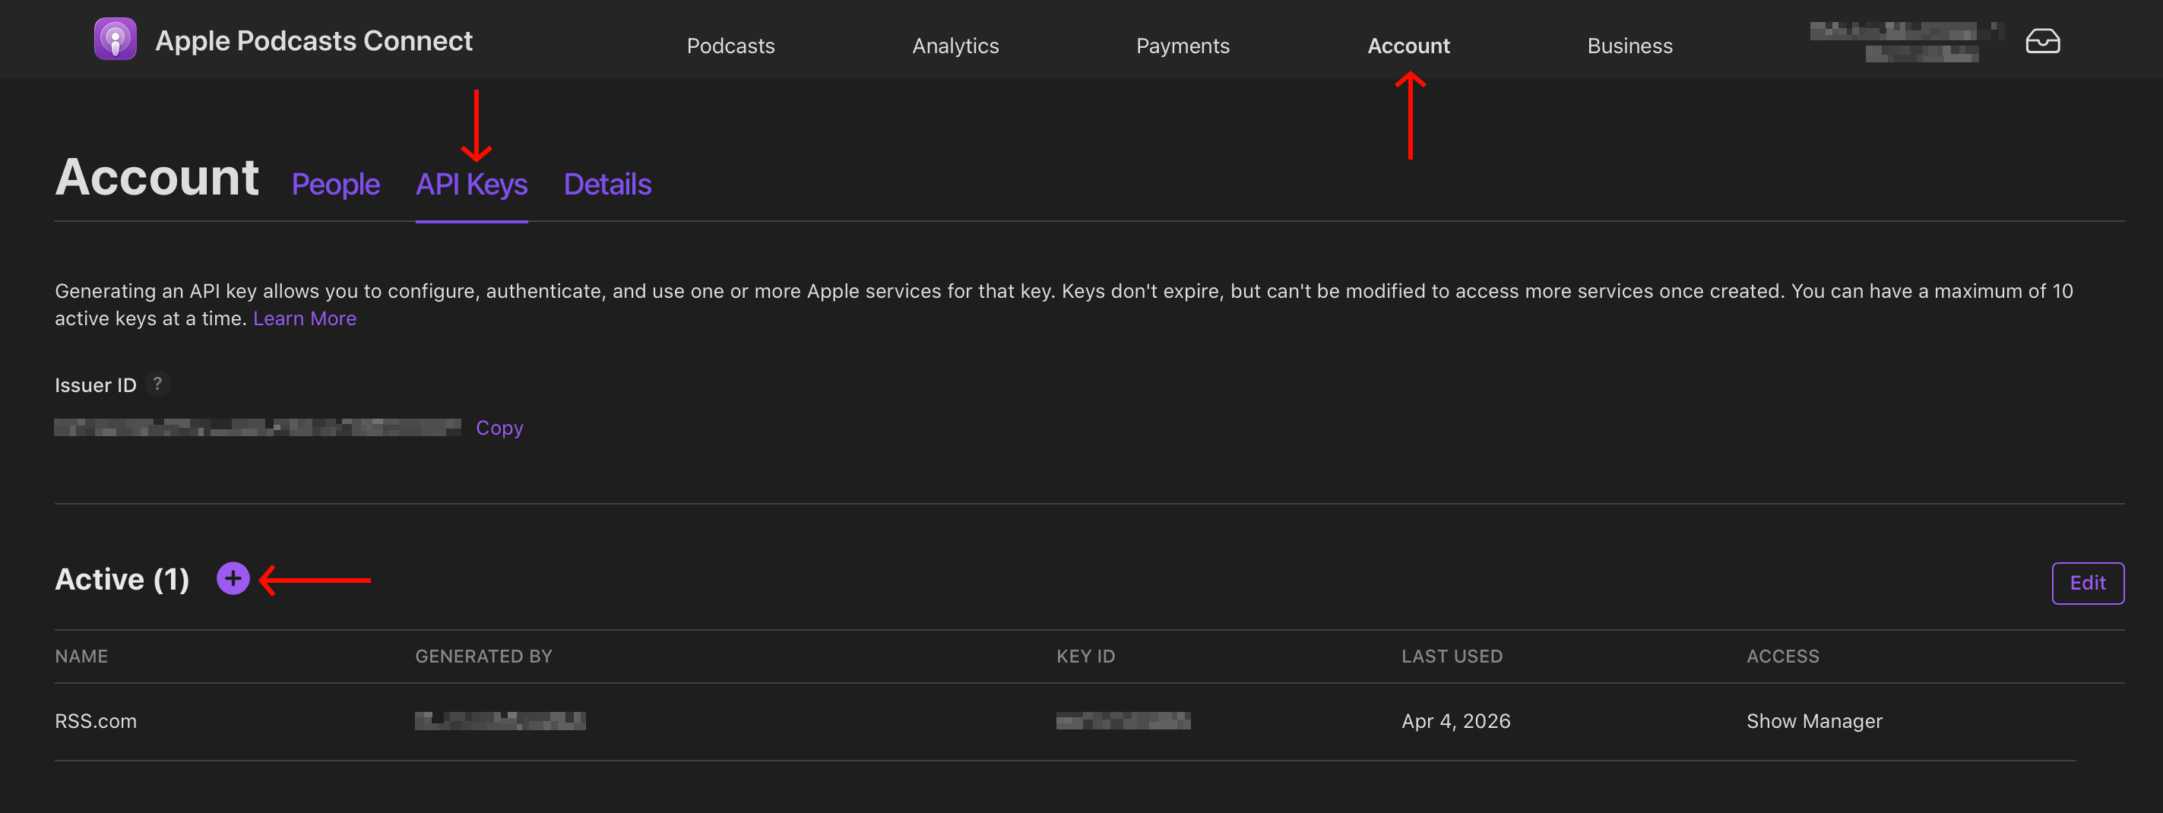Screen dimensions: 2163x813
Task: Open the Business navigation item
Action: 1629,46
